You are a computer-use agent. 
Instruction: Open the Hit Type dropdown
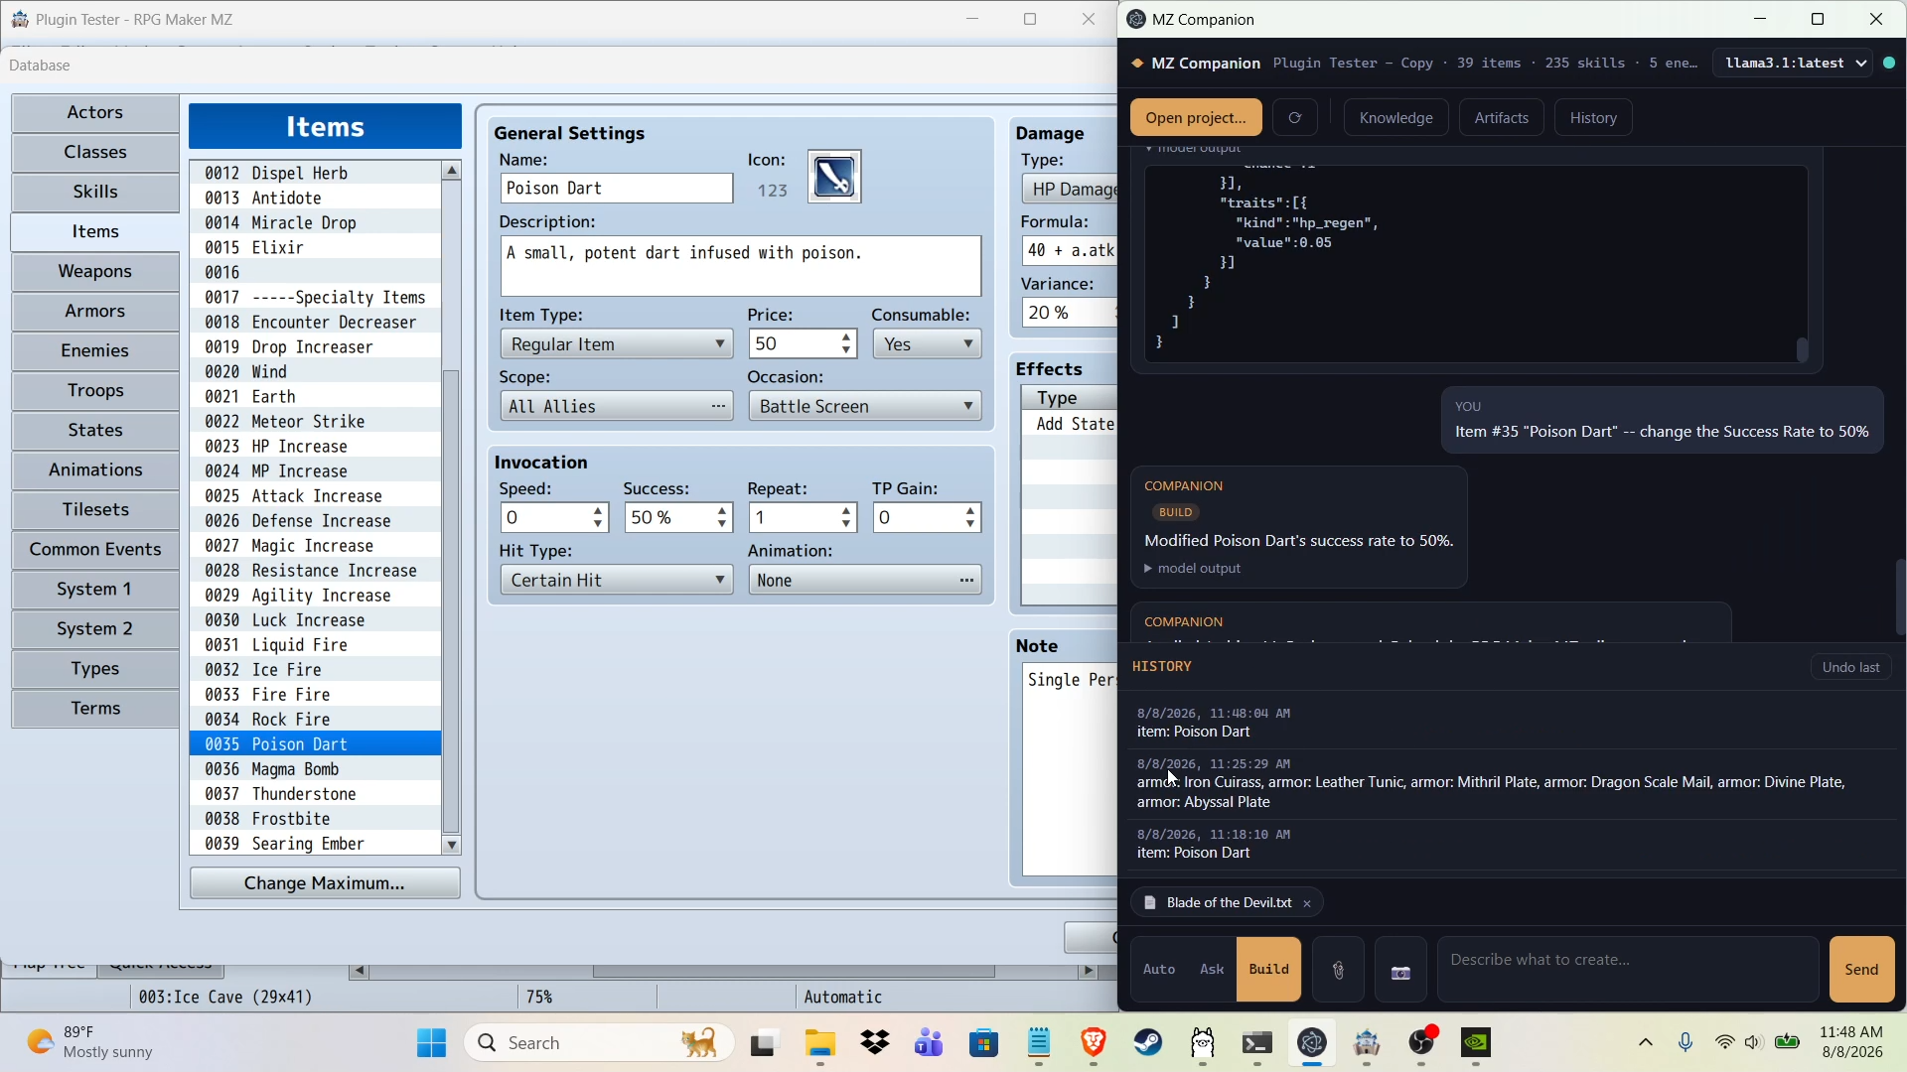pos(617,580)
